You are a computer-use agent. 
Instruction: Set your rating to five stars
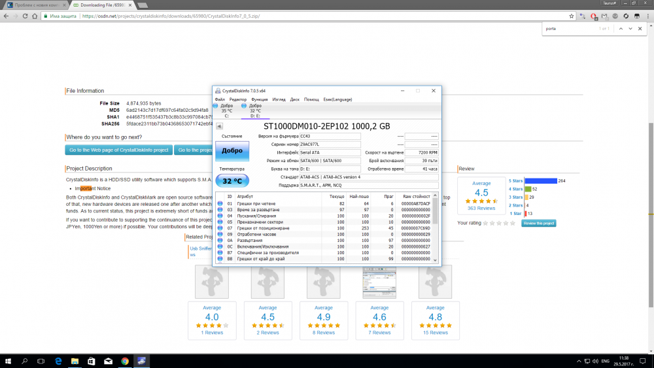(x=513, y=224)
